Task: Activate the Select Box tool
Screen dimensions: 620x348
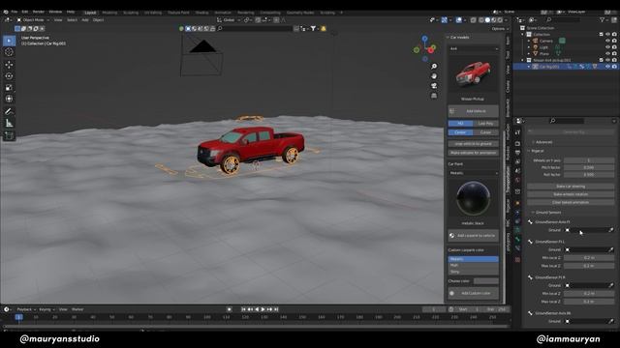Action: point(9,41)
